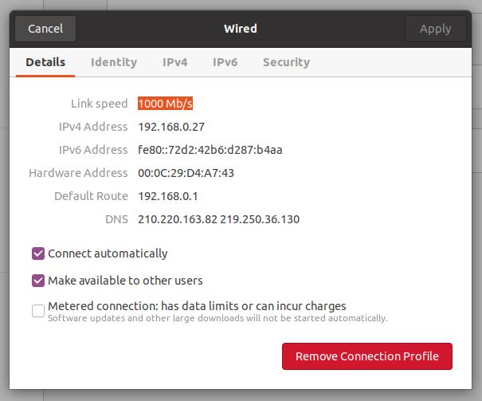Click the IPv6 Address label

93,150
